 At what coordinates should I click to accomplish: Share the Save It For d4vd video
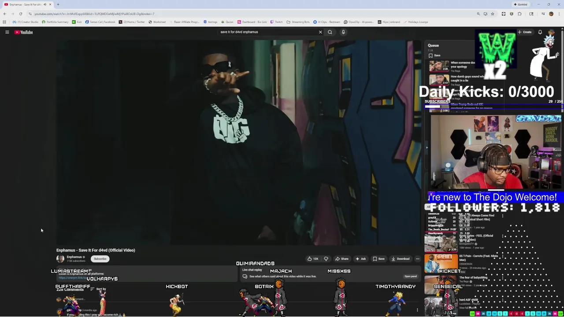tap(342, 259)
